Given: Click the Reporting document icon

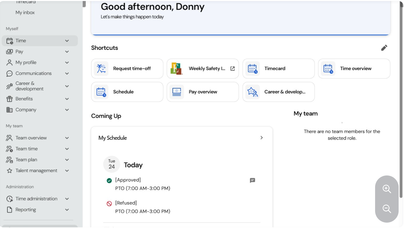Looking at the screenshot, I should 9,209.
